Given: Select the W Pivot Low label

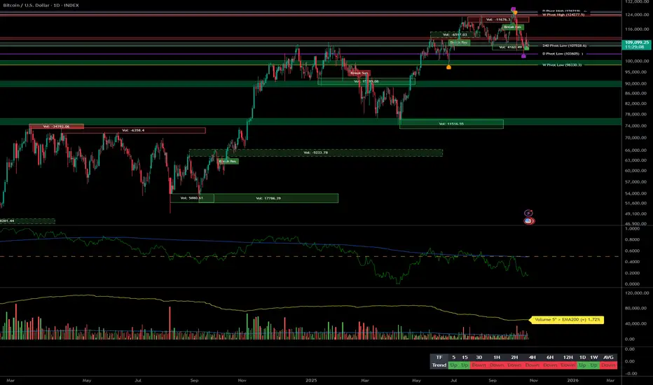Looking at the screenshot, I should tap(562, 65).
